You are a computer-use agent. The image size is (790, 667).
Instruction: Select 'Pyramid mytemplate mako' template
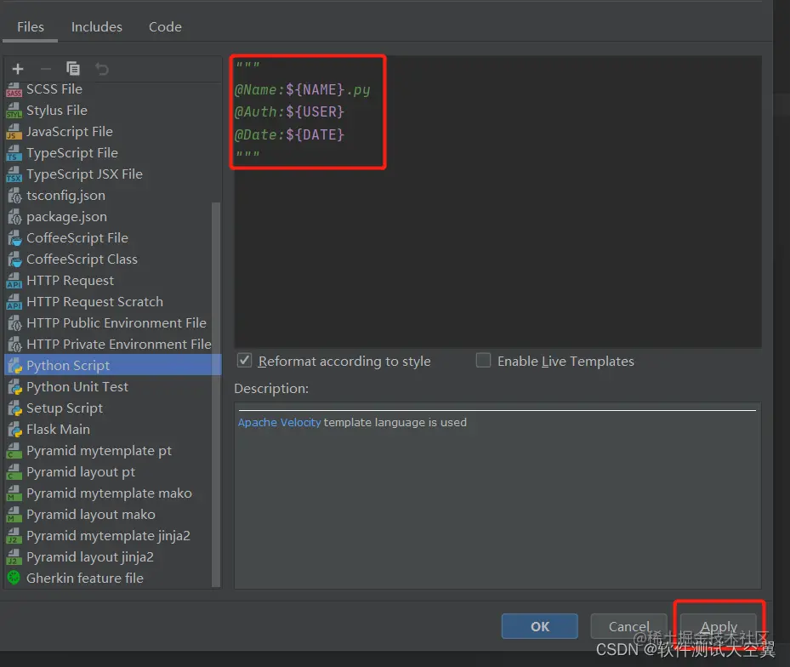coord(109,493)
